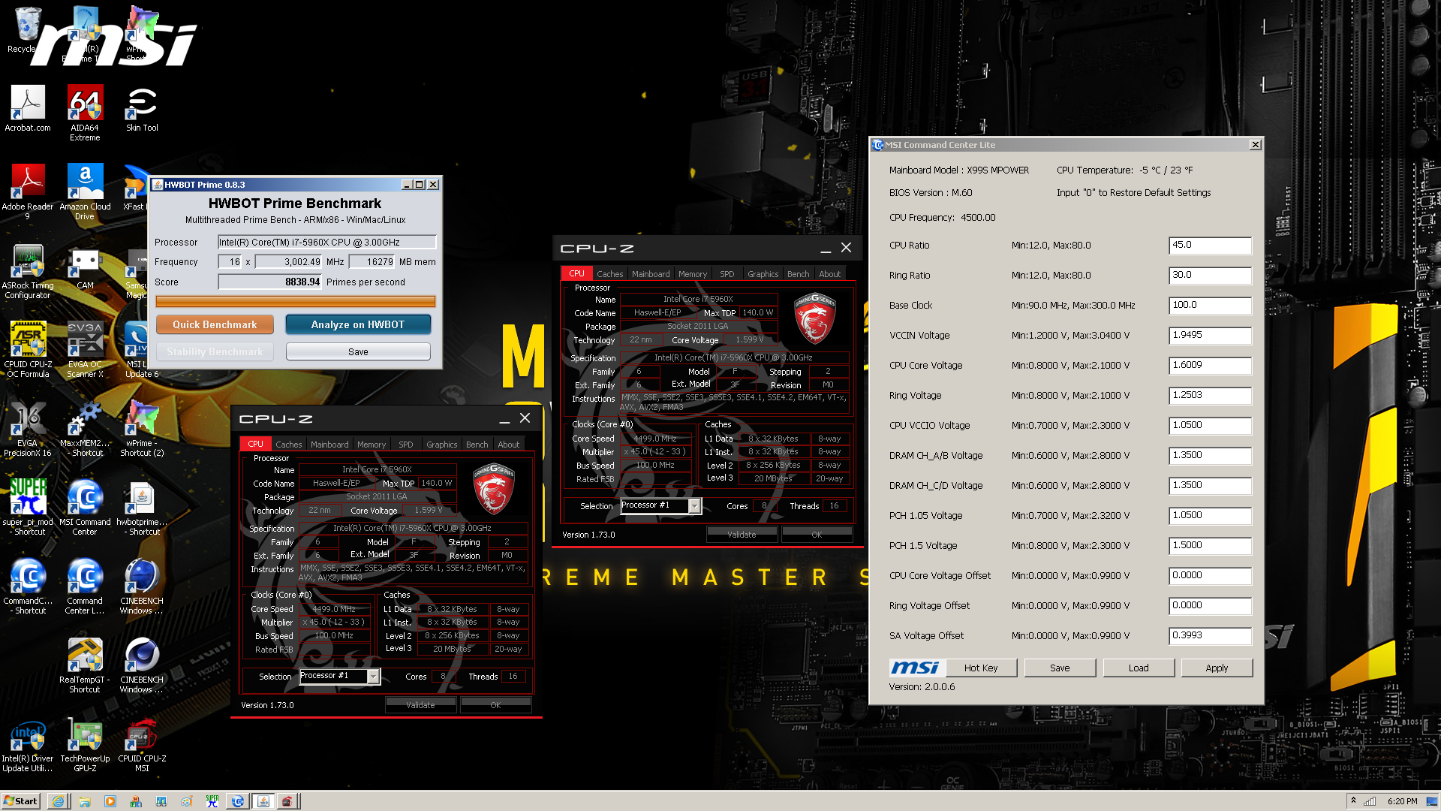Click the CPU-Z MSI taskbar button
The image size is (1441, 811).
pyautogui.click(x=288, y=801)
